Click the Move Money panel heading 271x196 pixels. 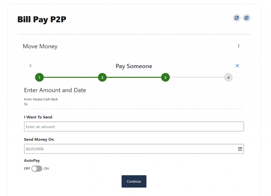(x=40, y=46)
